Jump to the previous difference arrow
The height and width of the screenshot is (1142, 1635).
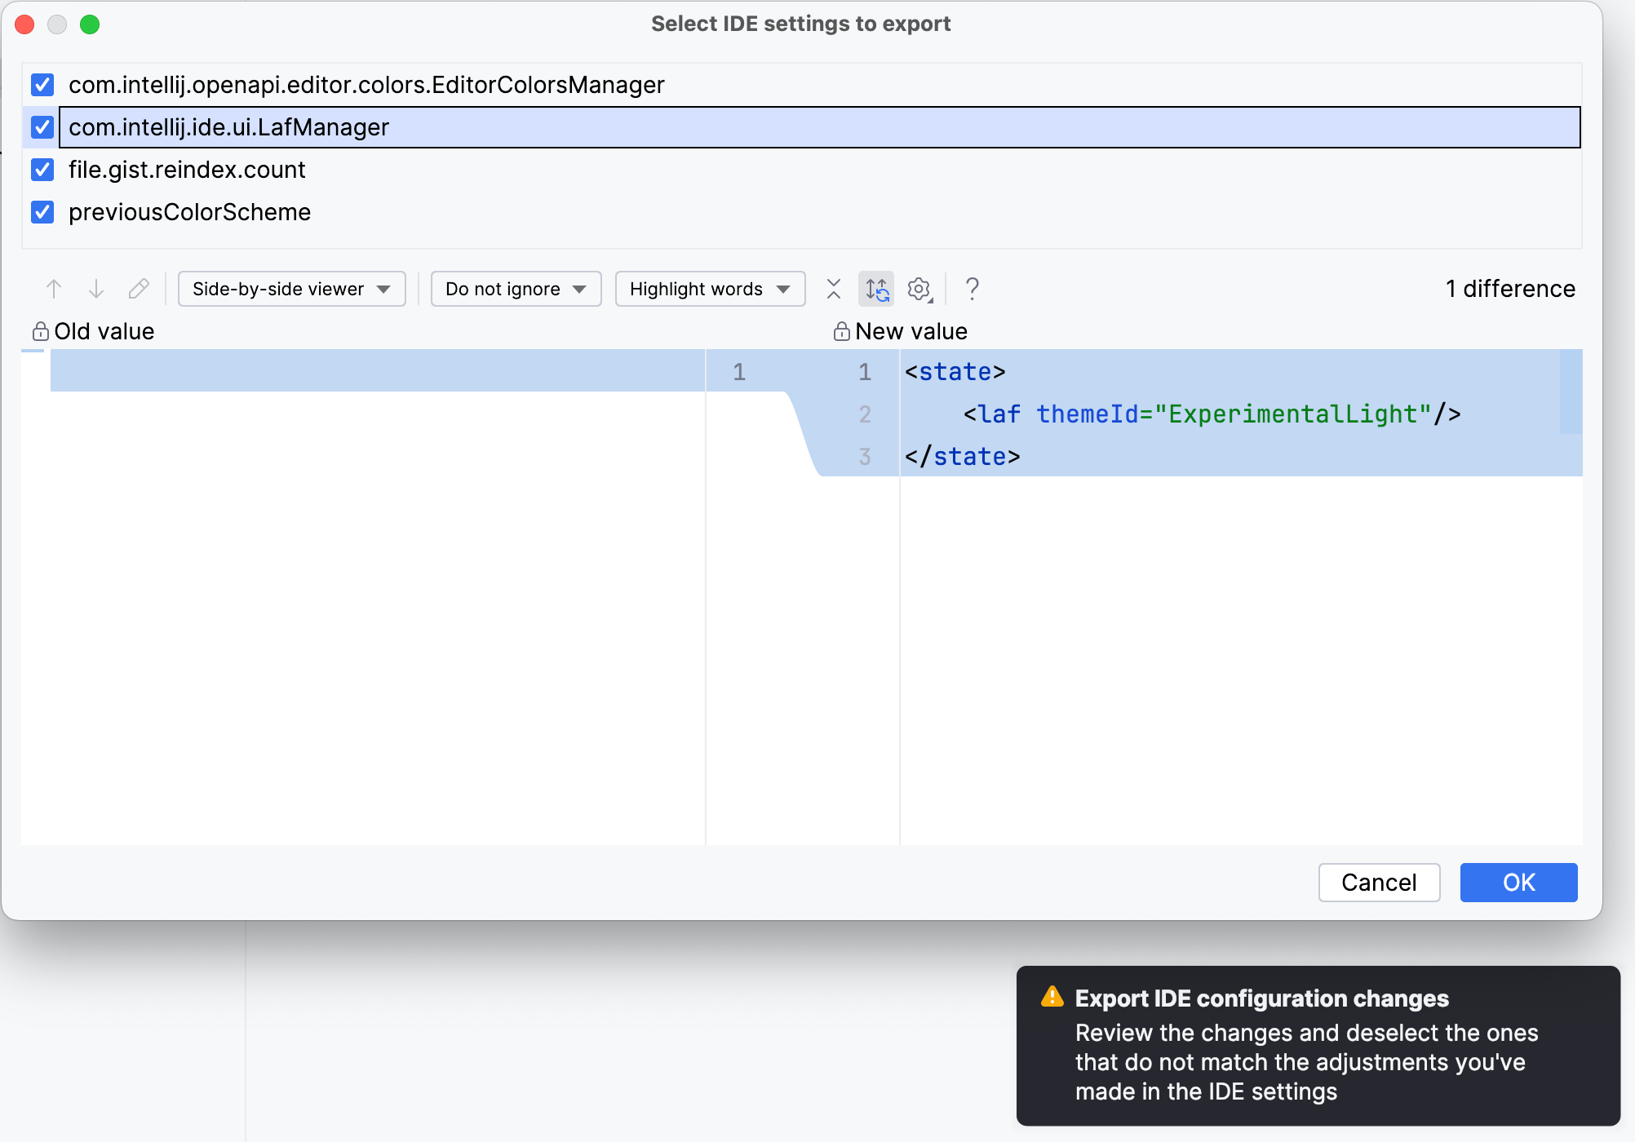coord(54,289)
